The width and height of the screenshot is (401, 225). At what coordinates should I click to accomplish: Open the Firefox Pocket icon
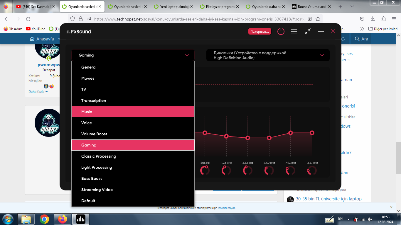pyautogui.click(x=362, y=19)
